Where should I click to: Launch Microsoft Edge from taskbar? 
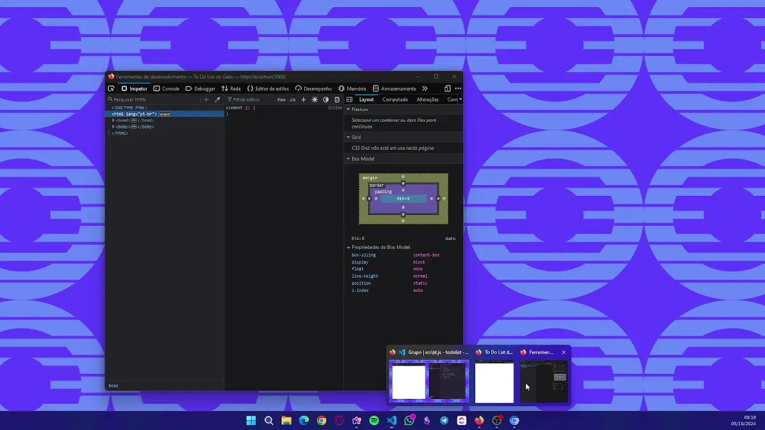point(304,420)
